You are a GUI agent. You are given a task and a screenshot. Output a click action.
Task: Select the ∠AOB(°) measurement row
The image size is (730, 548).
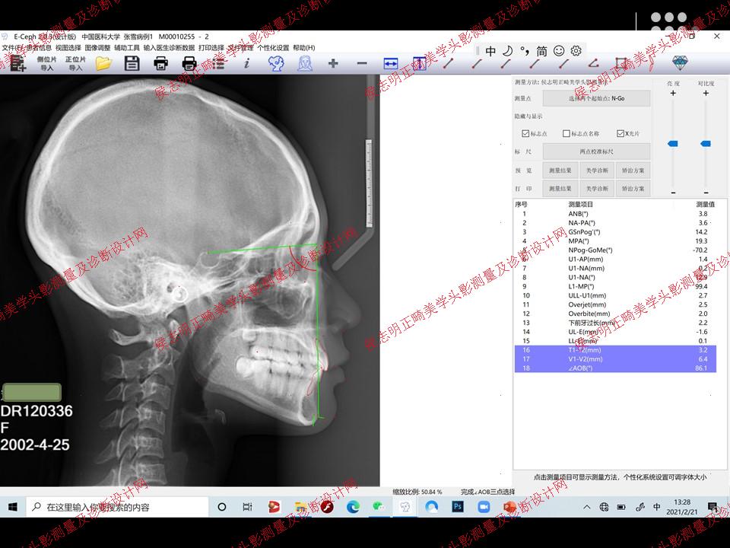(x=615, y=368)
